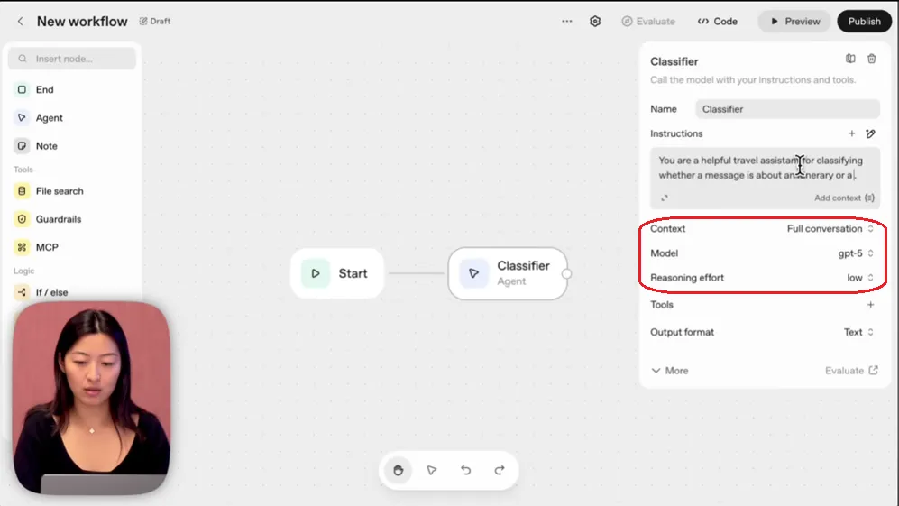Edit the Name field containing Classifier
Image resolution: width=899 pixels, height=506 pixels.
point(787,109)
